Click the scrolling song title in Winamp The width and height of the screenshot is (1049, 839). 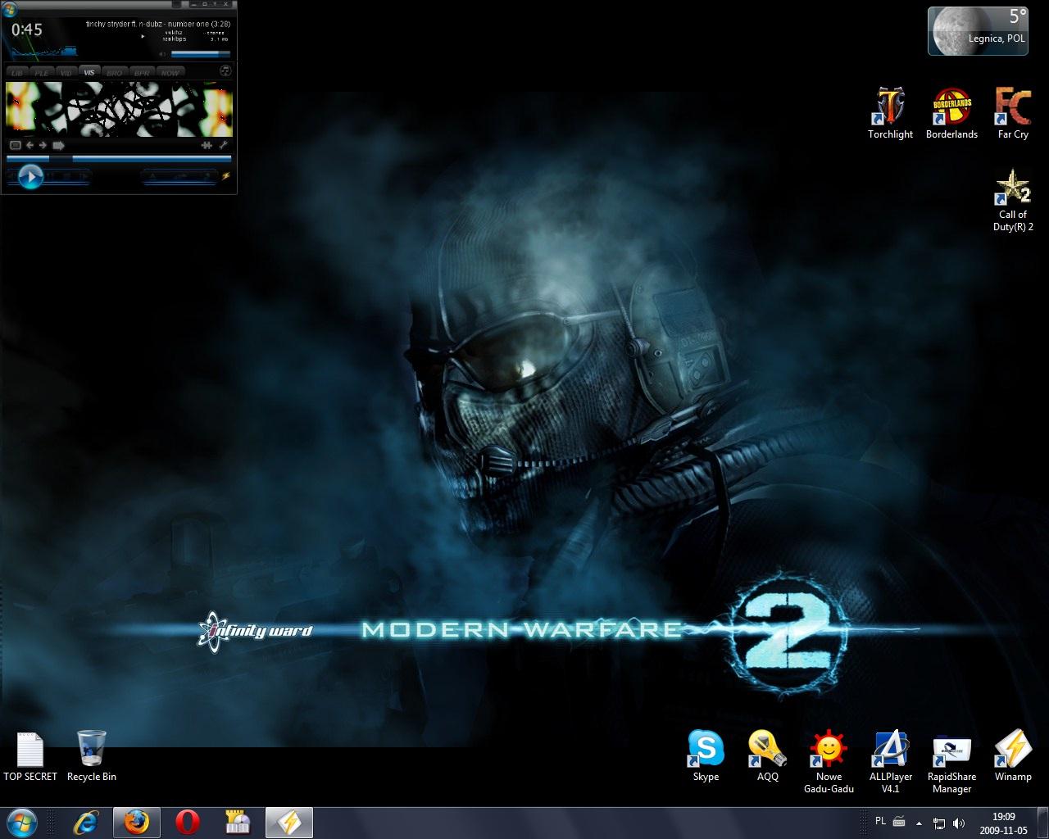click(157, 24)
